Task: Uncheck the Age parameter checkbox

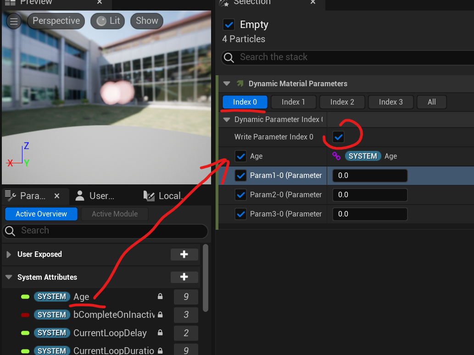Action: click(240, 156)
